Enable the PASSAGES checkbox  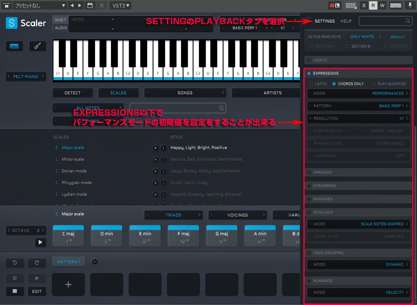tap(309, 199)
